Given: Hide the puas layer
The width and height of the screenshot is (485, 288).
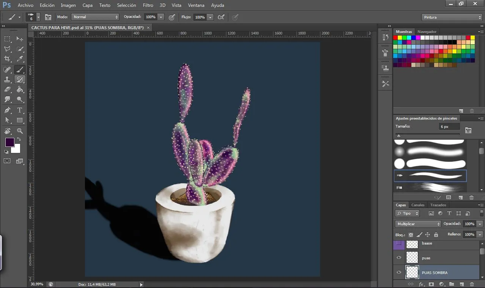Looking at the screenshot, I should click(399, 258).
